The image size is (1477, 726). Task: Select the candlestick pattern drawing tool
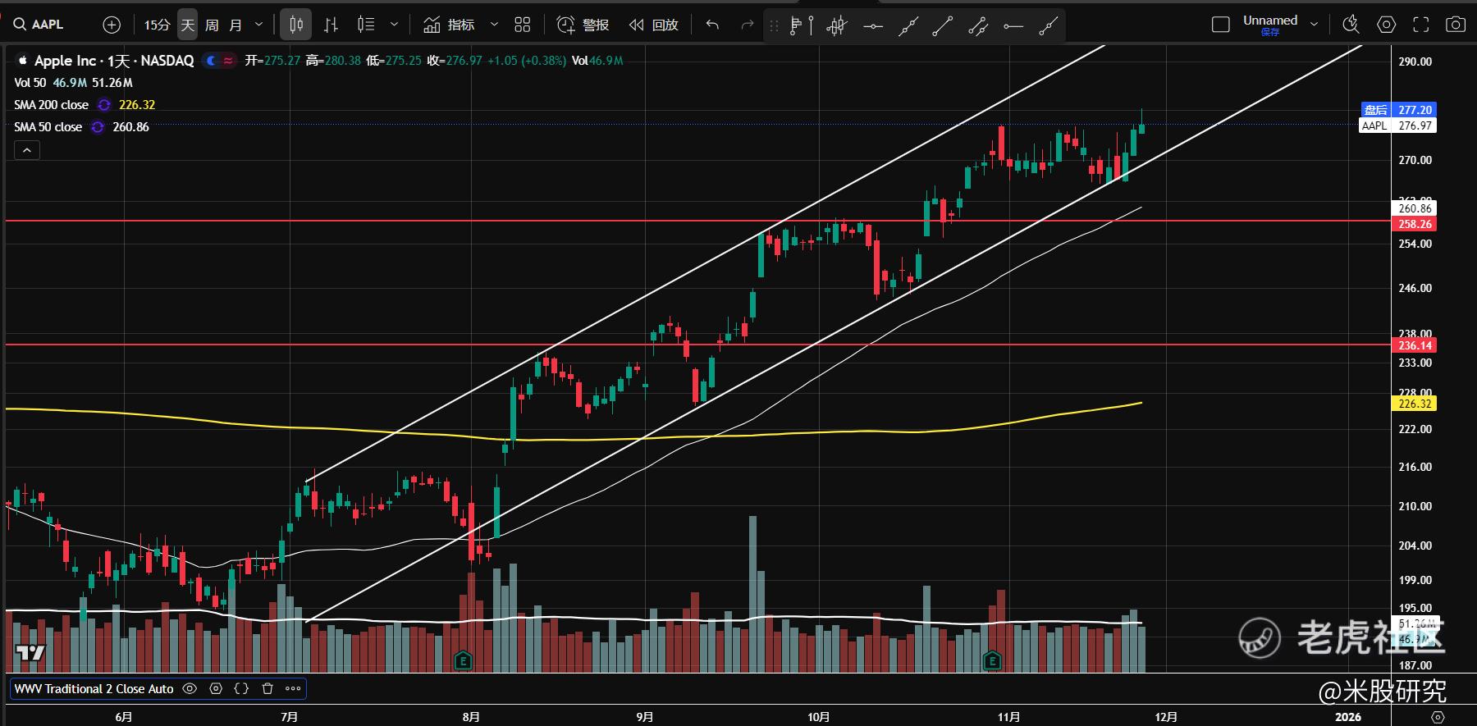click(x=837, y=26)
